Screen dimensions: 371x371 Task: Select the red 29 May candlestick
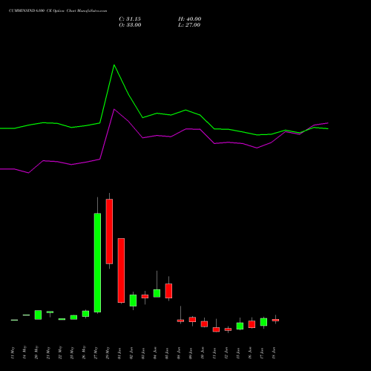[109, 232]
